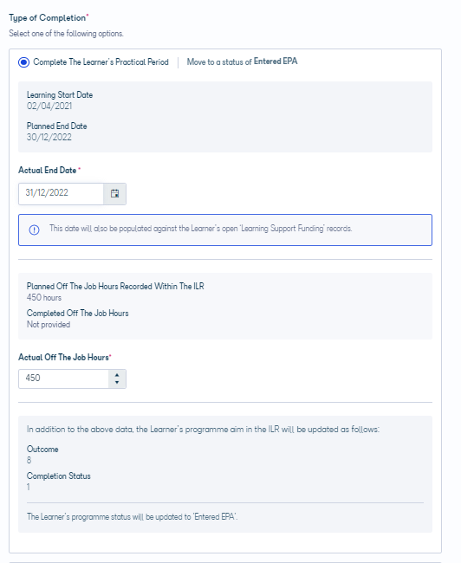This screenshot has width=461, height=563.
Task: Click the info icon in the blue notice
Action: pos(34,230)
